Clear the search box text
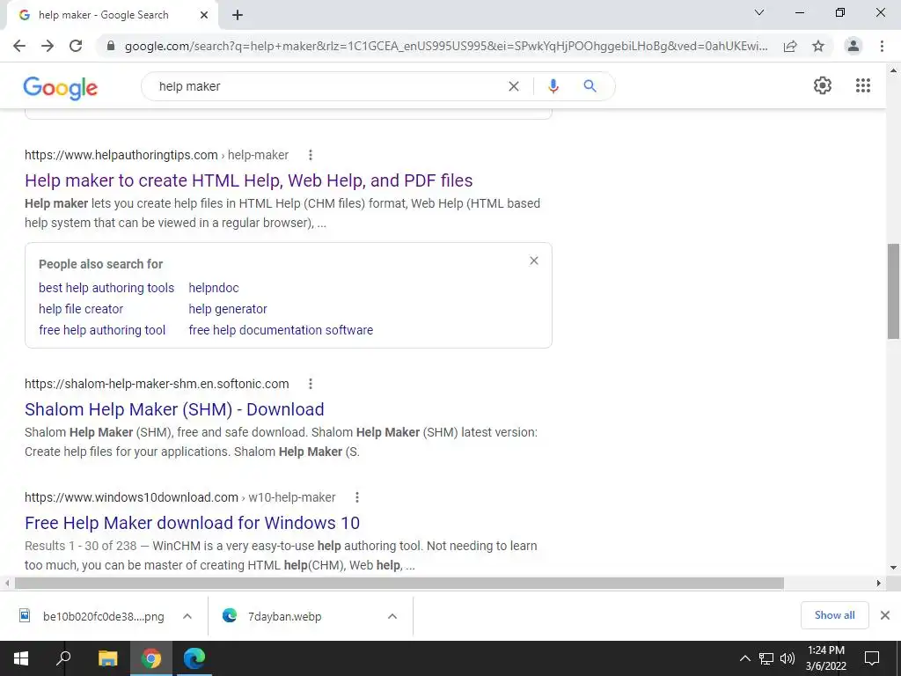 [514, 86]
